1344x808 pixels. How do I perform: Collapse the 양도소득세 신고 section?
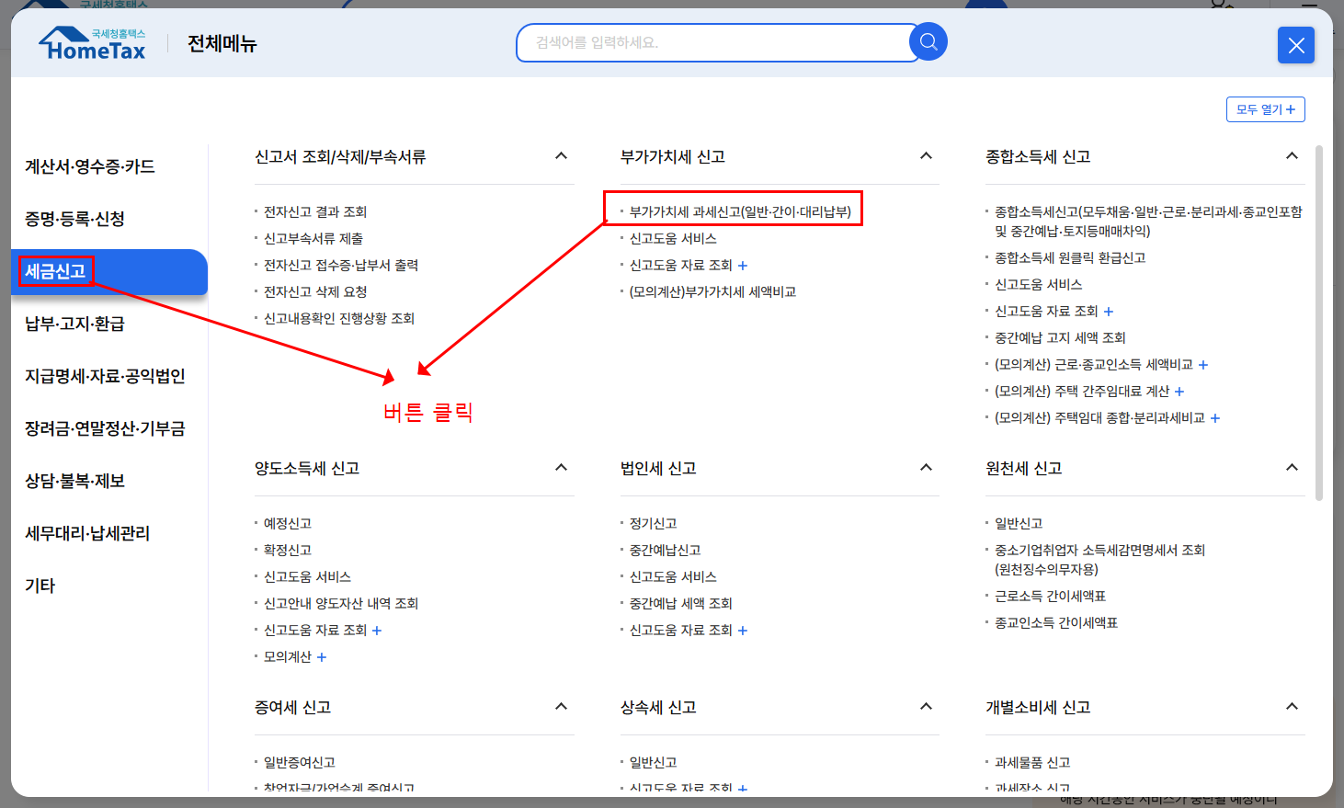tap(561, 467)
